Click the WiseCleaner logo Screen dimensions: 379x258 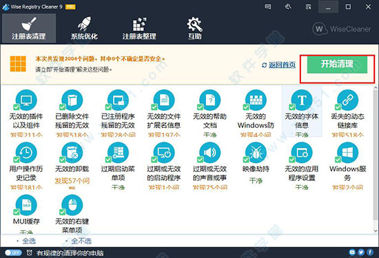pos(342,29)
